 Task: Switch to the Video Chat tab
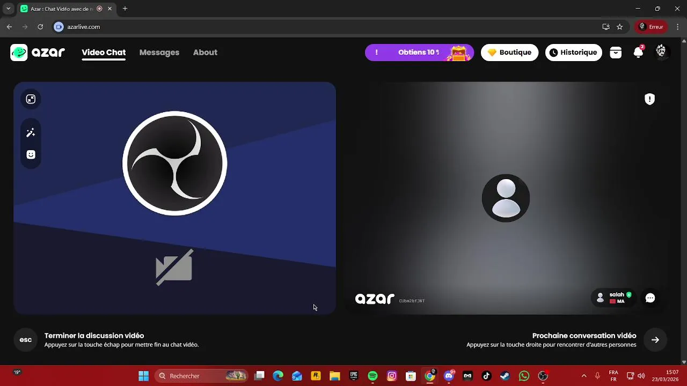pos(104,53)
